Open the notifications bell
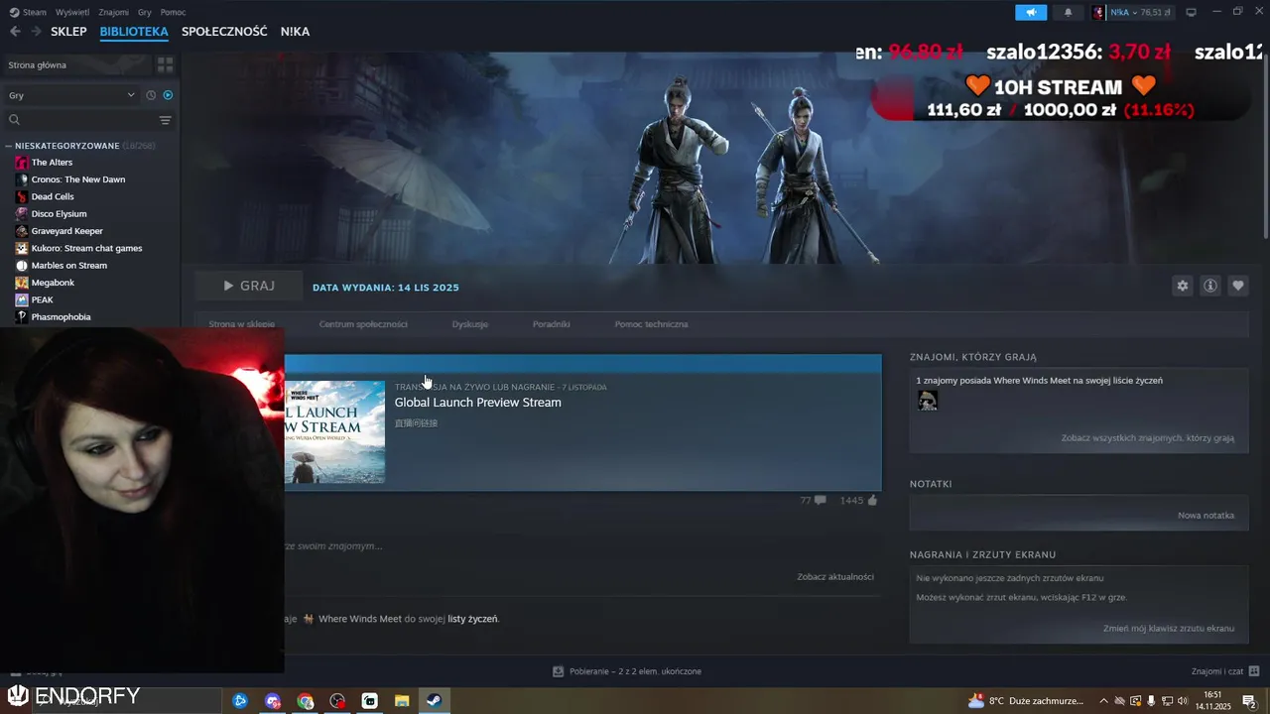The width and height of the screenshot is (1270, 714). (1068, 12)
